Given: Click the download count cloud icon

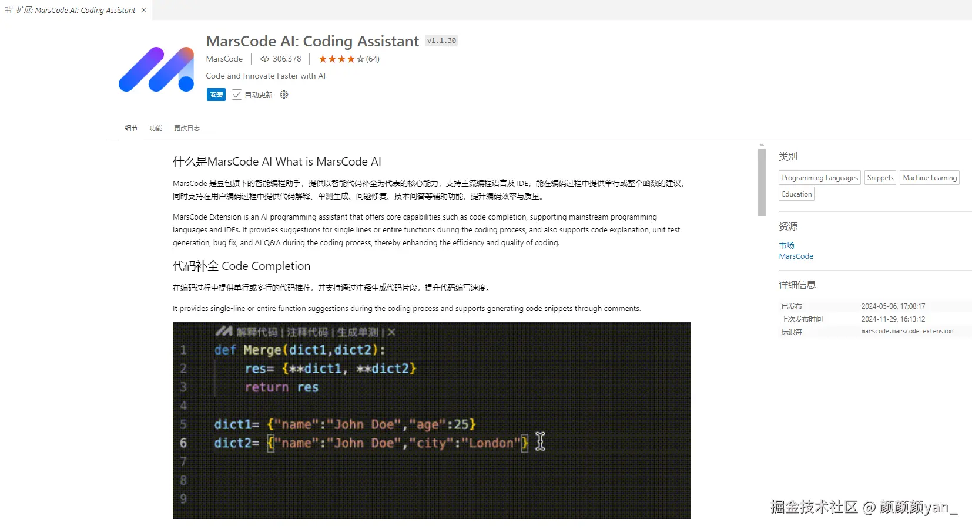Looking at the screenshot, I should pos(265,59).
